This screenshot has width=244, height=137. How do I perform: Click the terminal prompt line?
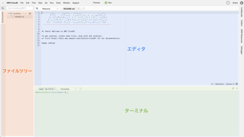tap(52, 92)
